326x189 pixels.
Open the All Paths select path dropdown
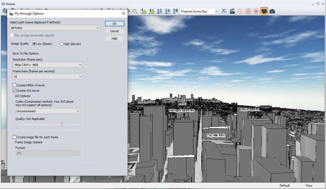pos(55,28)
